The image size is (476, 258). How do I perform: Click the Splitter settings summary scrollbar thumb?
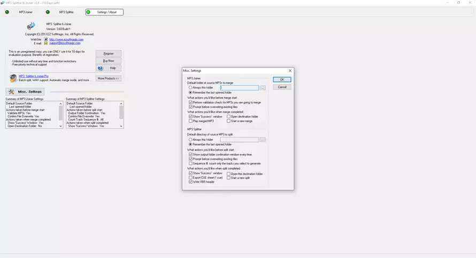121,112
